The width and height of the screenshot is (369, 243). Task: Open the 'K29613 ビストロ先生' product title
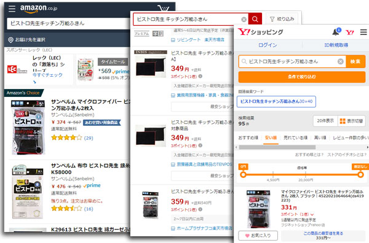click(90, 229)
